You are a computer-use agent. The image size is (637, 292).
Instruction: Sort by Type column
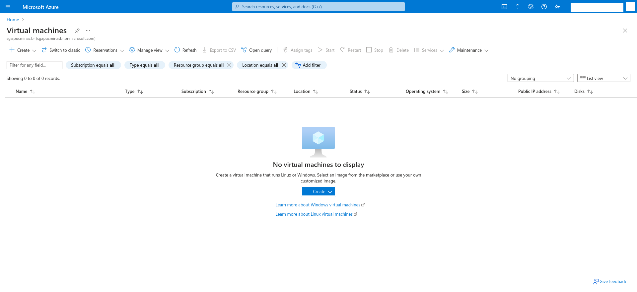(x=134, y=91)
